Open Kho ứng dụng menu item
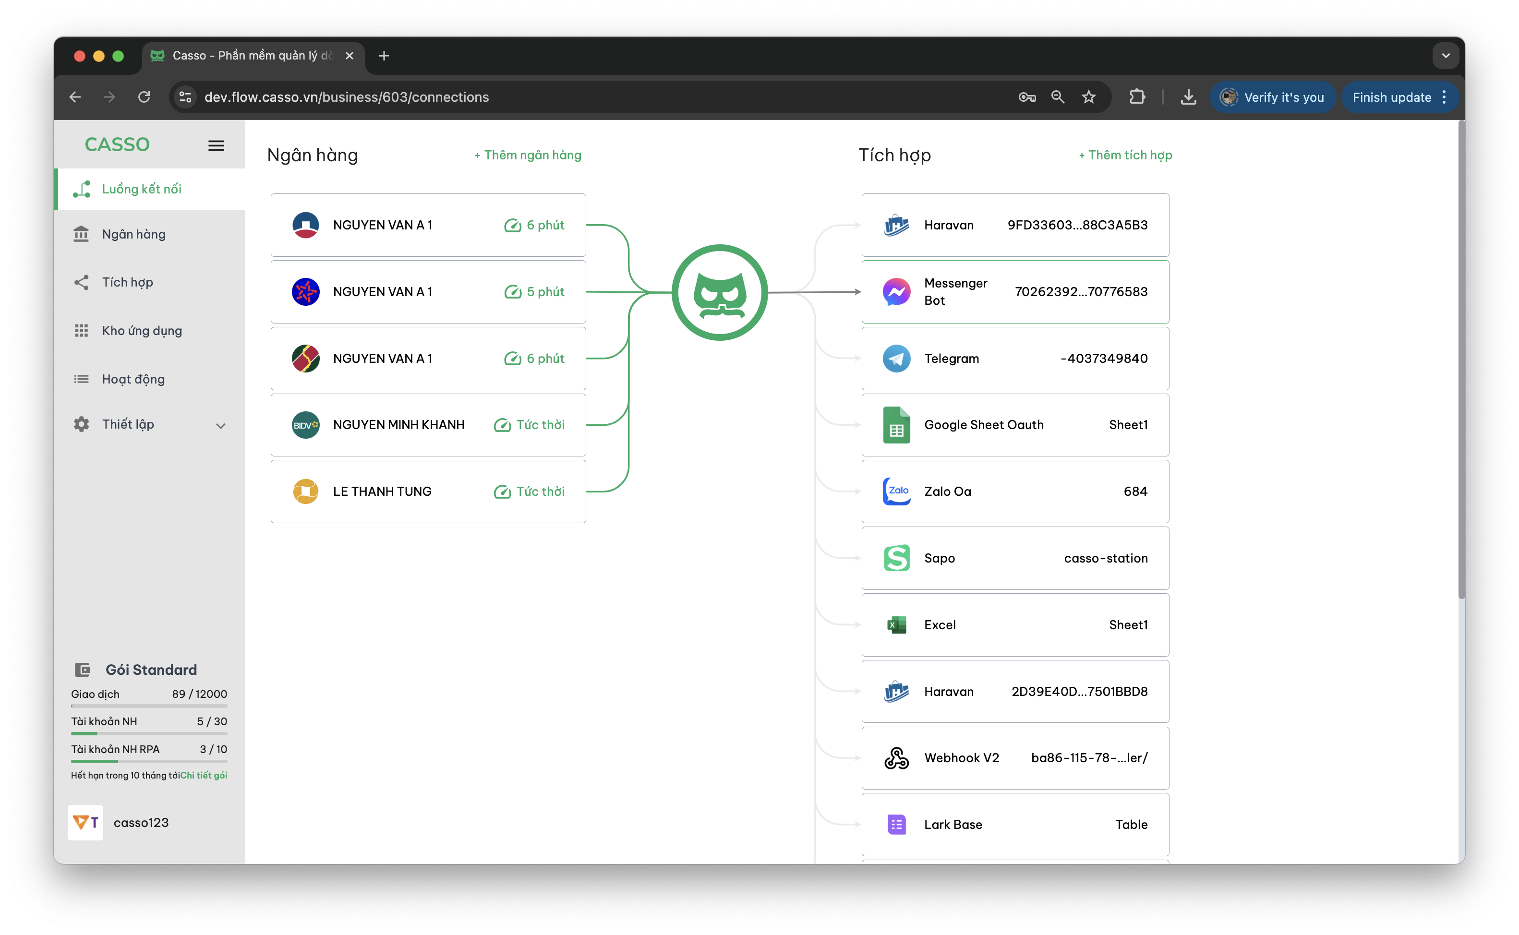 click(150, 331)
